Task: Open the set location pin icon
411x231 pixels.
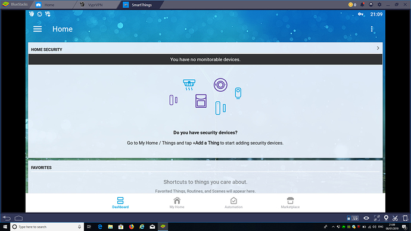Action: 386,218
